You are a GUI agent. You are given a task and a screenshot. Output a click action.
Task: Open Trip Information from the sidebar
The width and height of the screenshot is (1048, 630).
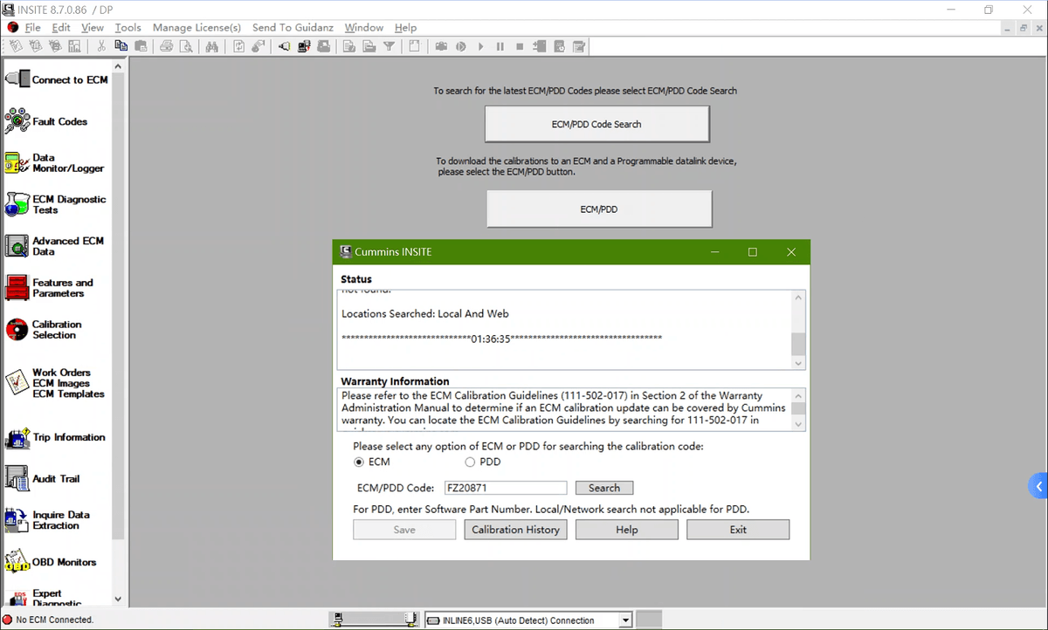pyautogui.click(x=17, y=438)
